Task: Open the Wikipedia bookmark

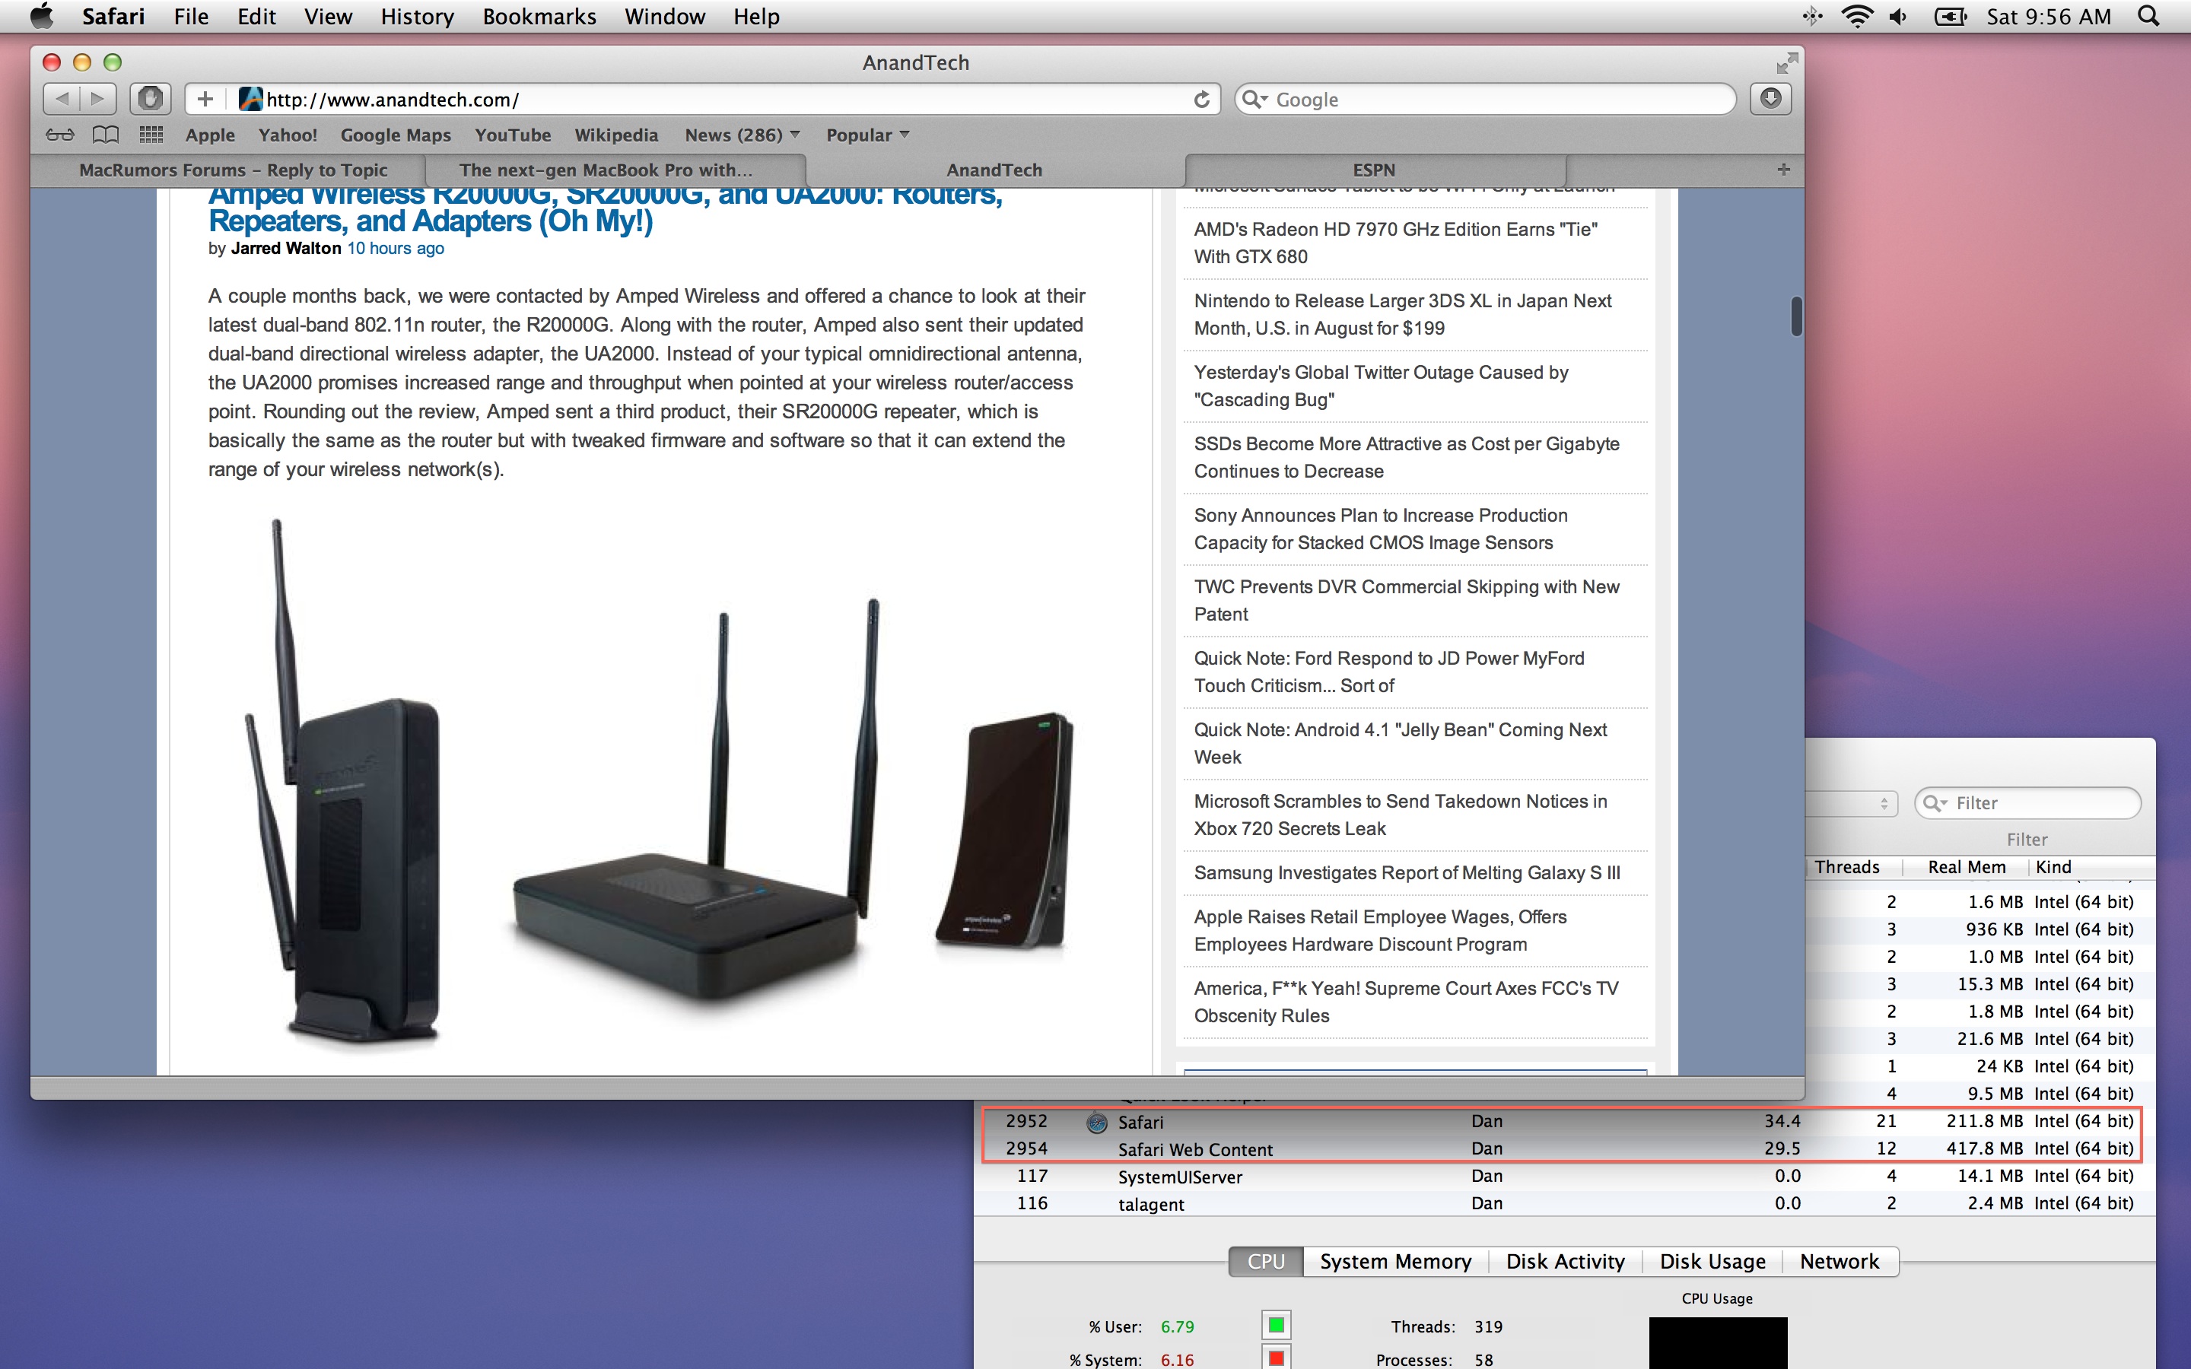Action: coord(615,135)
